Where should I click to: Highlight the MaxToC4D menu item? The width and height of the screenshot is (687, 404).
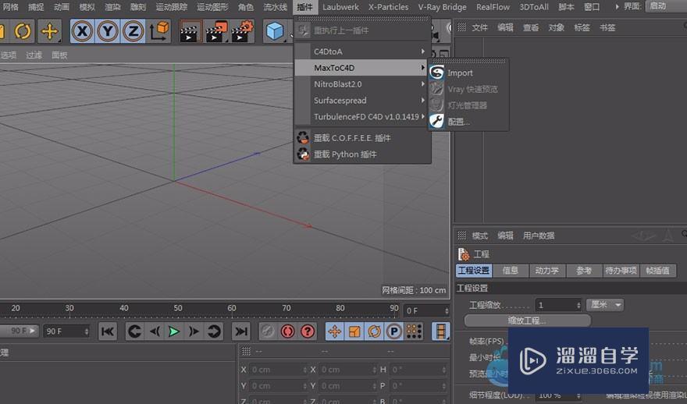pos(361,68)
